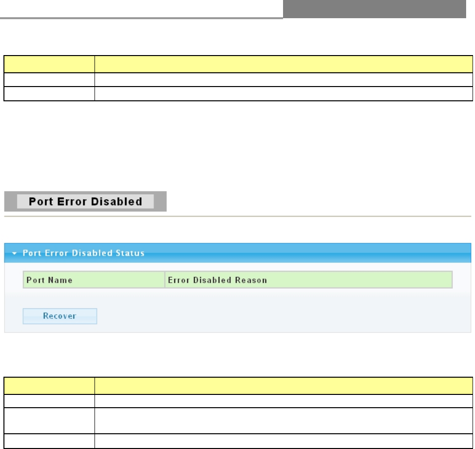Click the Port Error Disabled Status title
Image resolution: width=475 pixels, height=449 pixels.
[84, 253]
